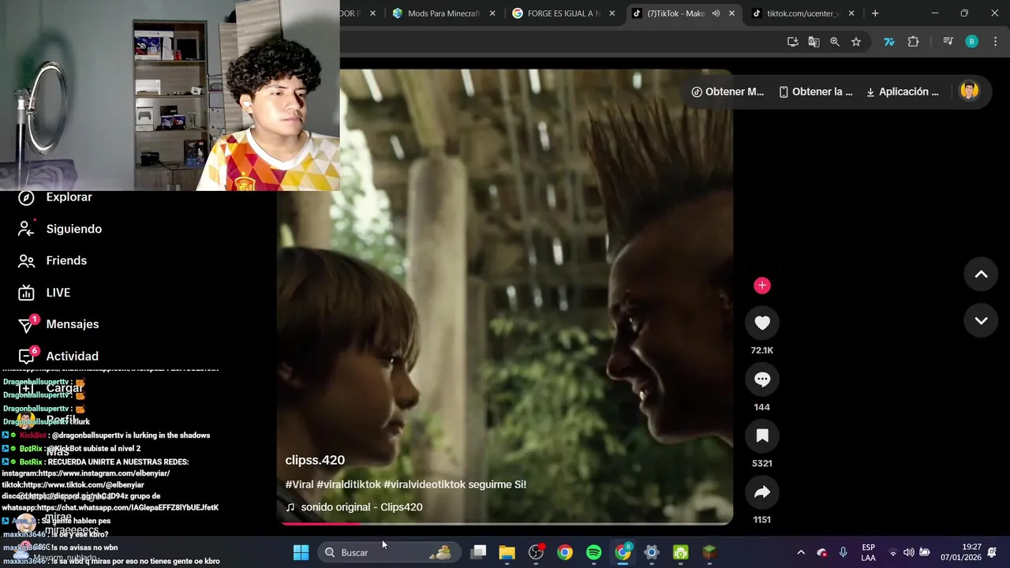This screenshot has width=1010, height=568.
Task: Open the clipss.420 username link
Action: (315, 460)
